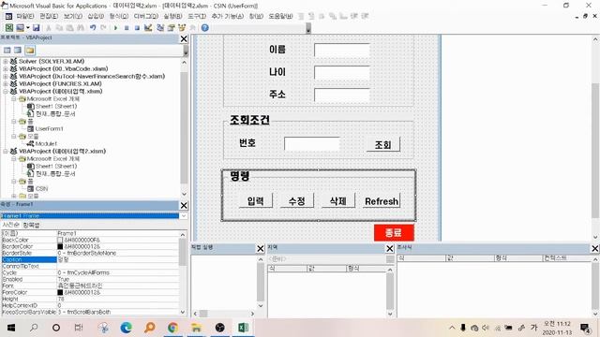The image size is (600, 337).
Task: Open File Explorer from the taskbar
Action: tap(196, 328)
